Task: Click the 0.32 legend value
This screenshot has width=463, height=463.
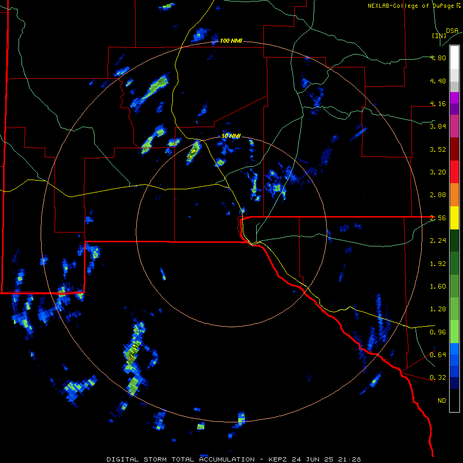Action: [438, 378]
